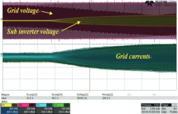Image resolution: width=178 pixels, height=114 pixels.
Task: Click the 224.0 V measurement value
Action: pyautogui.click(x=106, y=98)
